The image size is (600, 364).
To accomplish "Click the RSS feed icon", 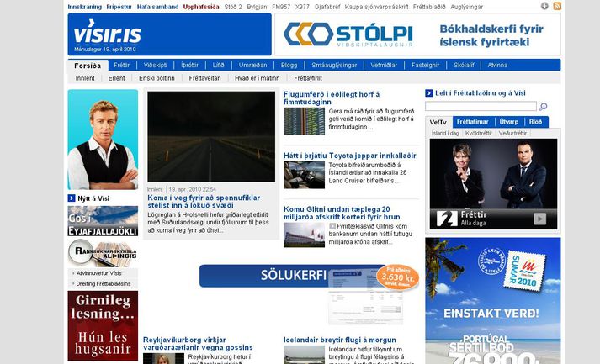I will [x=557, y=6].
